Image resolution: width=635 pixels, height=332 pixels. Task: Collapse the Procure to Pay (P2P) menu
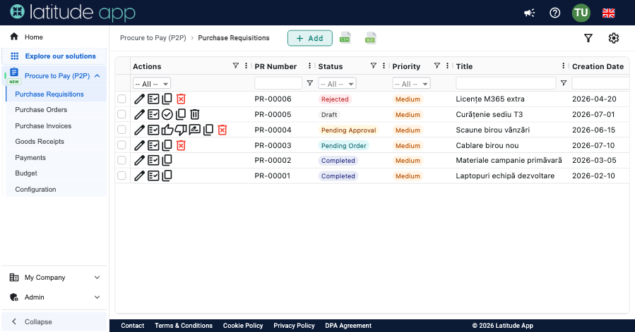click(x=97, y=75)
